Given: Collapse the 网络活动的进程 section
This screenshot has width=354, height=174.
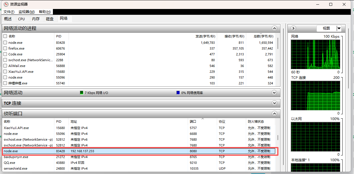Looking at the screenshot, I should click(x=274, y=28).
